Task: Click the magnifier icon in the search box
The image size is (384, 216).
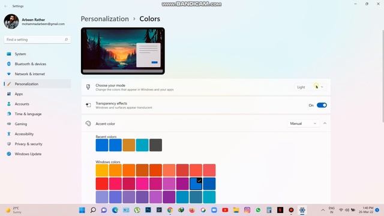Action: pos(66,40)
